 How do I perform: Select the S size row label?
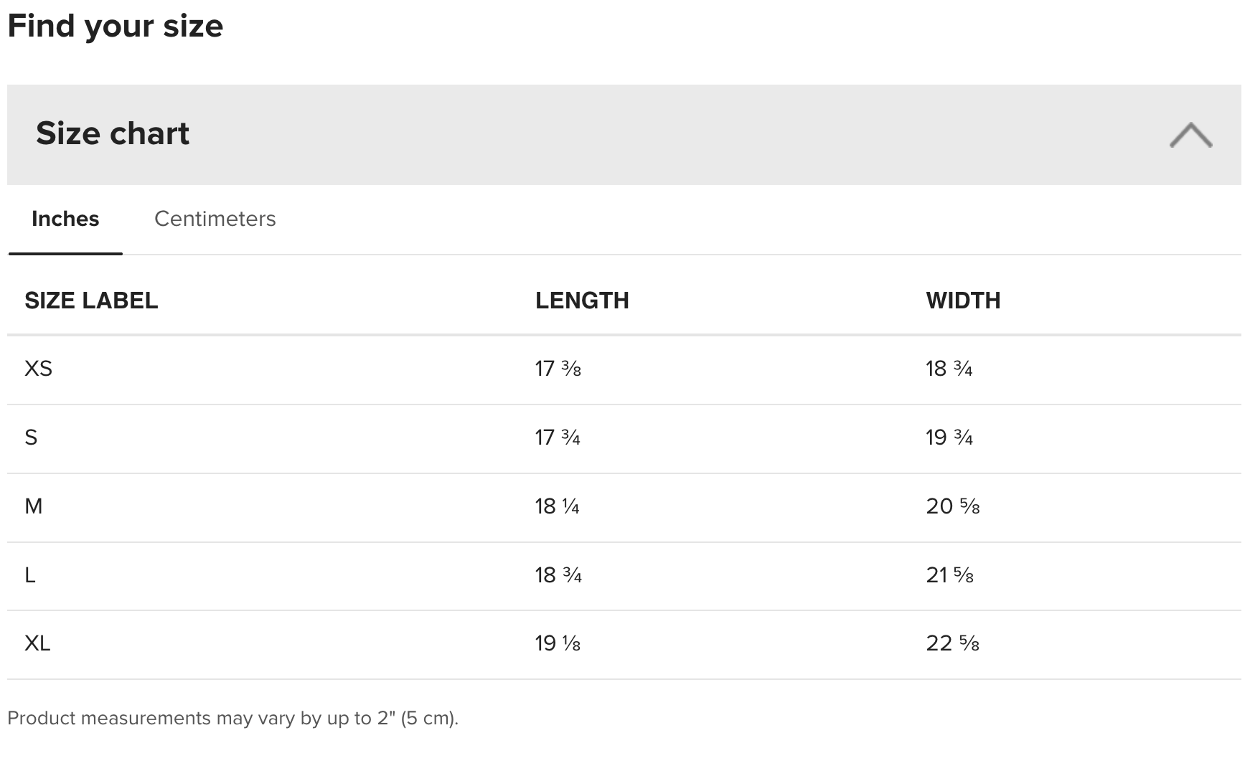click(31, 437)
